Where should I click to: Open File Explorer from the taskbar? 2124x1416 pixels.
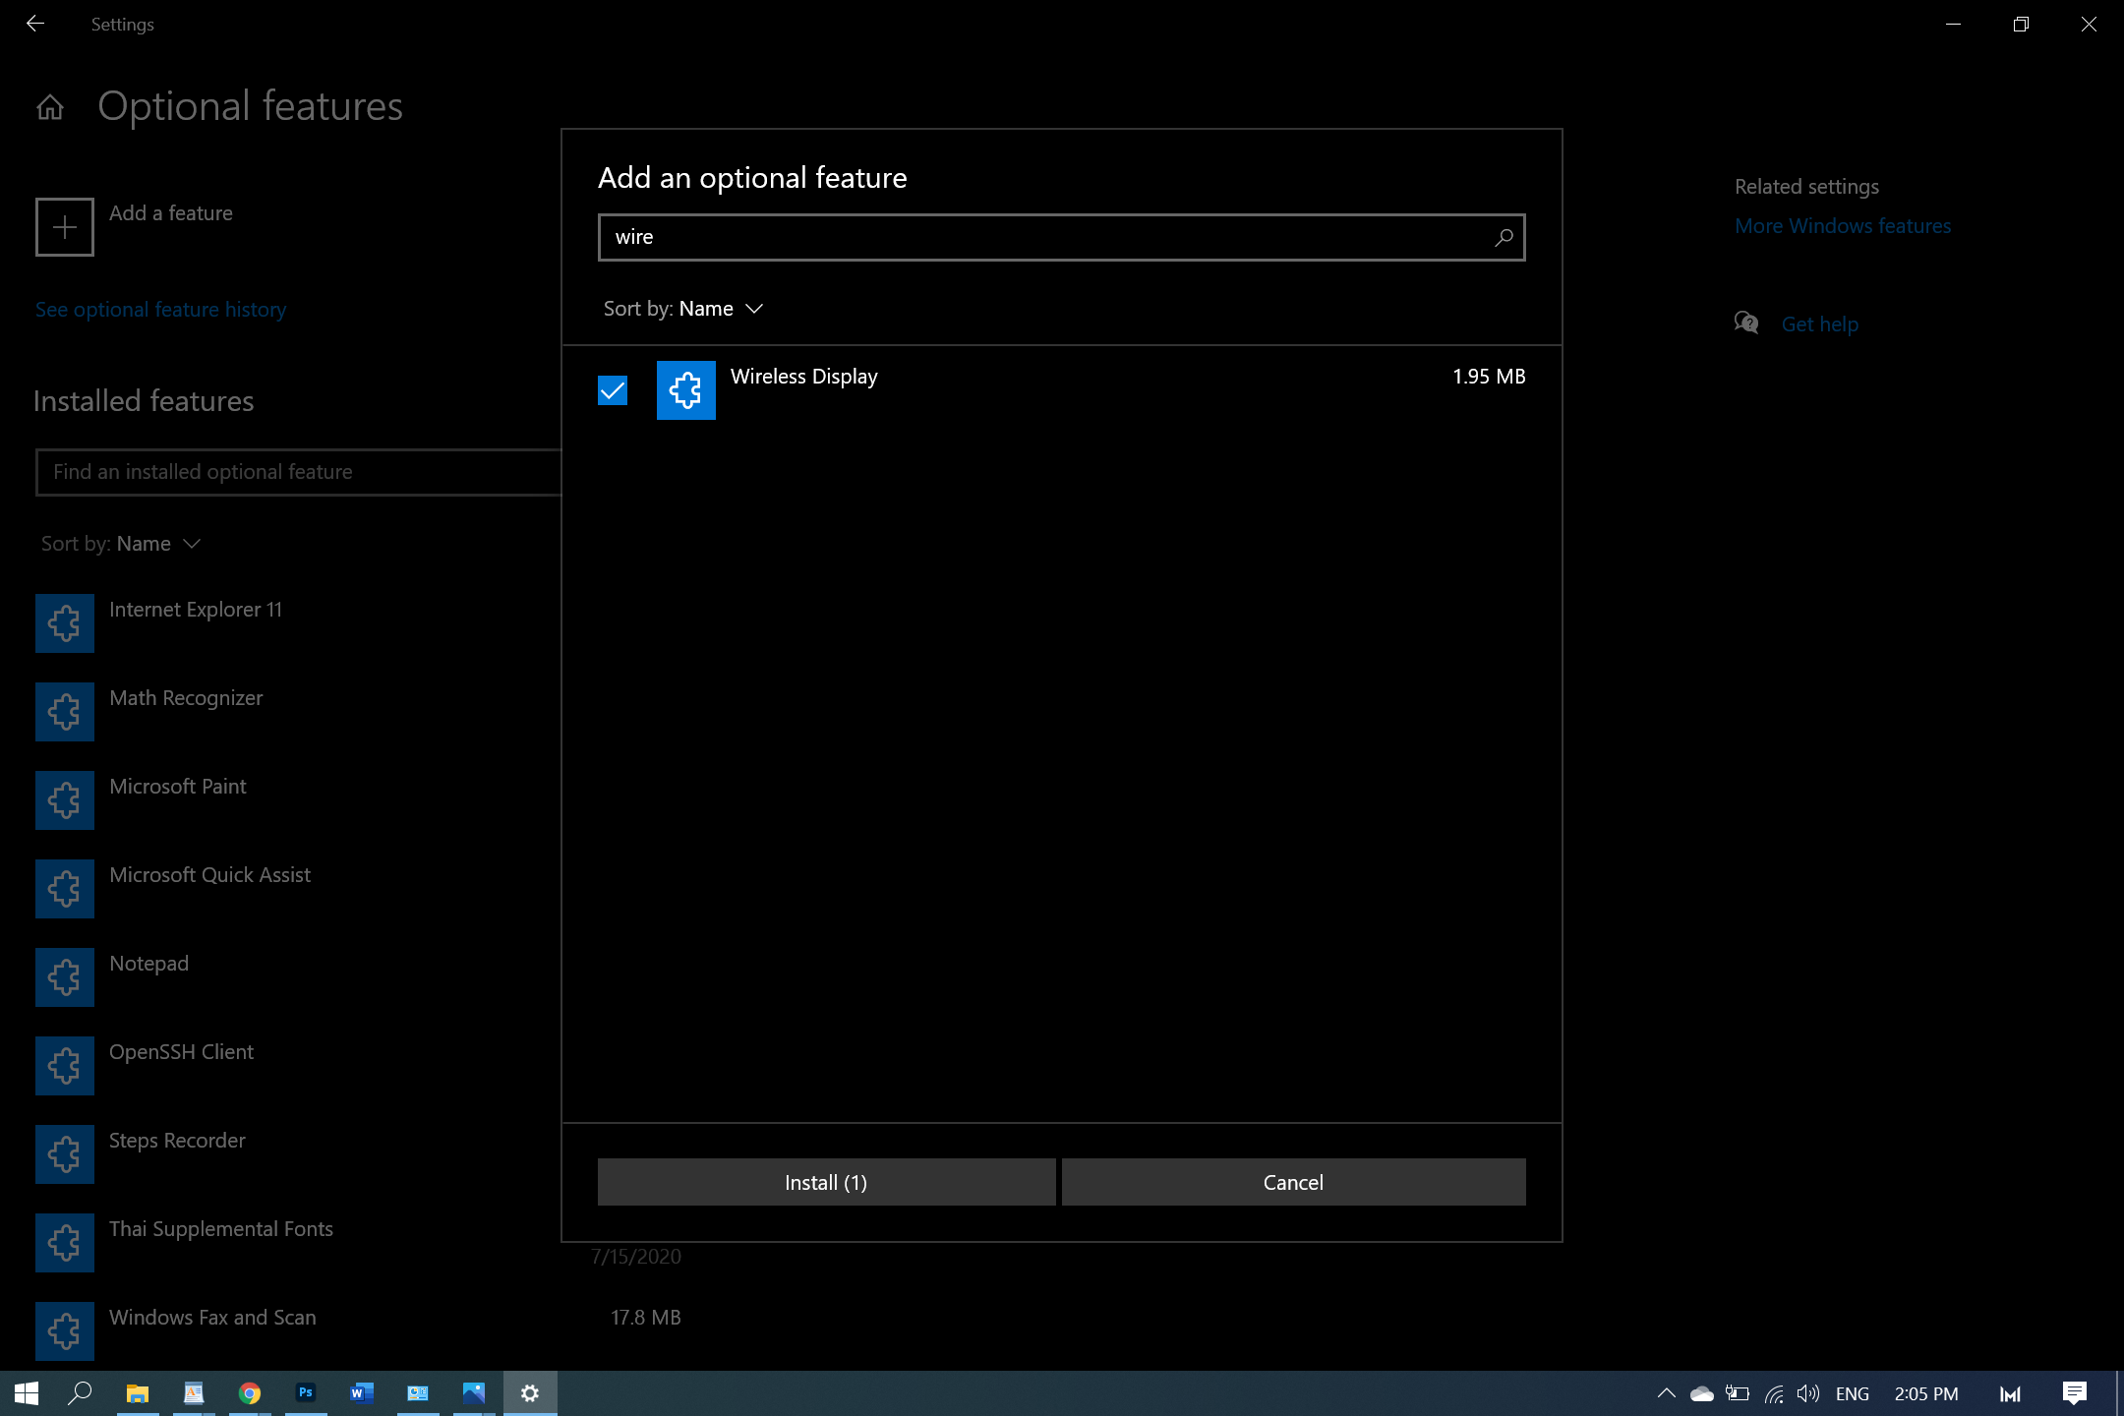click(138, 1393)
